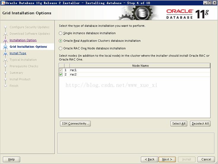The height and width of the screenshot is (164, 218).
Task: Select the rac1 node name cell
Action: click(x=140, y=70)
